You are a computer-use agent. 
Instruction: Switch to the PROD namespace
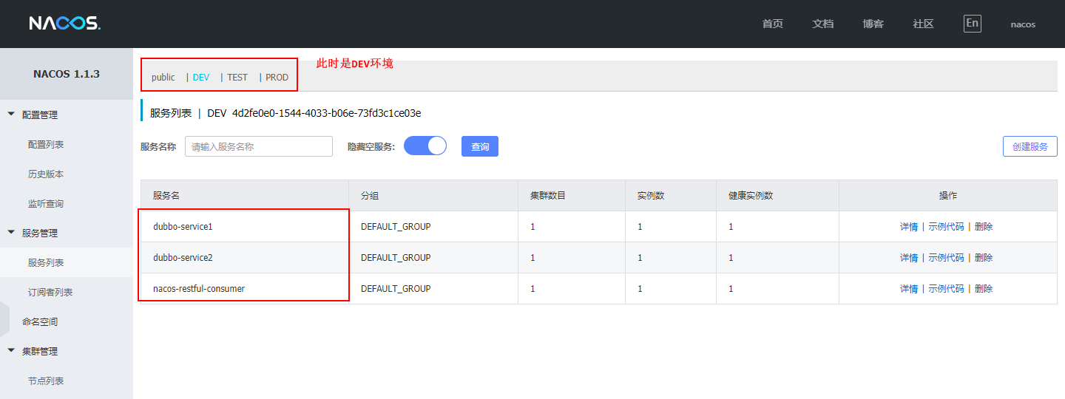[277, 77]
